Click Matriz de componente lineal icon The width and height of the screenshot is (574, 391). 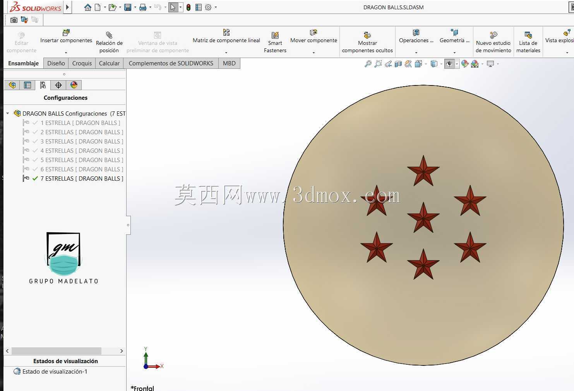(x=226, y=32)
